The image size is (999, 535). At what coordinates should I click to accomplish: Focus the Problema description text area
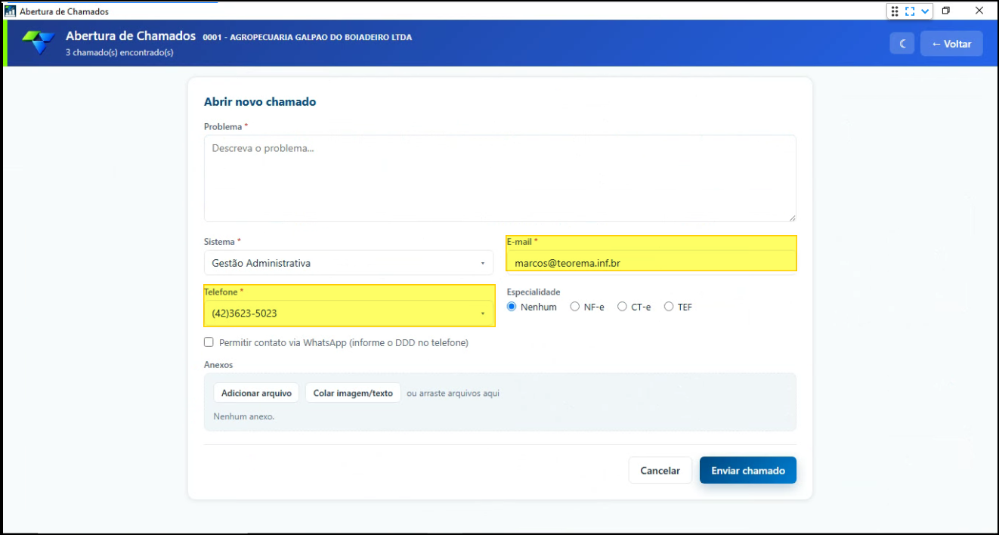coord(500,178)
